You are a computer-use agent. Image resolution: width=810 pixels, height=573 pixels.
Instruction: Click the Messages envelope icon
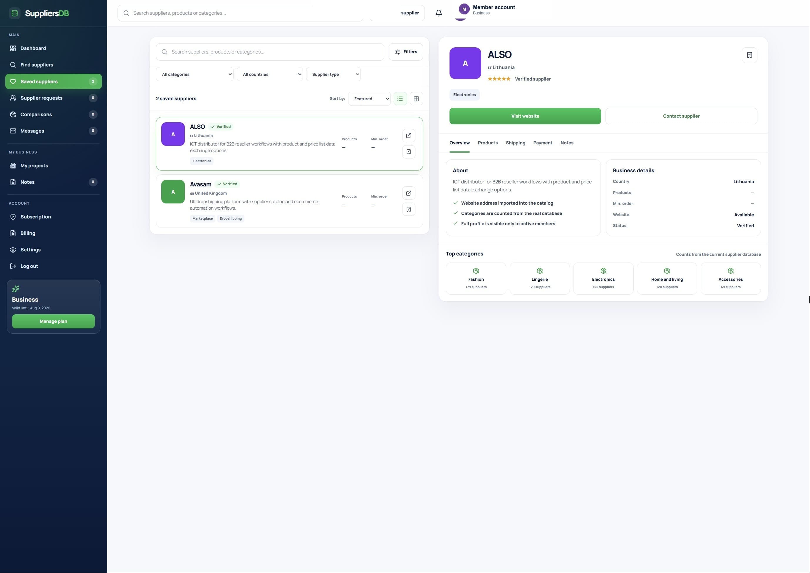(13, 131)
